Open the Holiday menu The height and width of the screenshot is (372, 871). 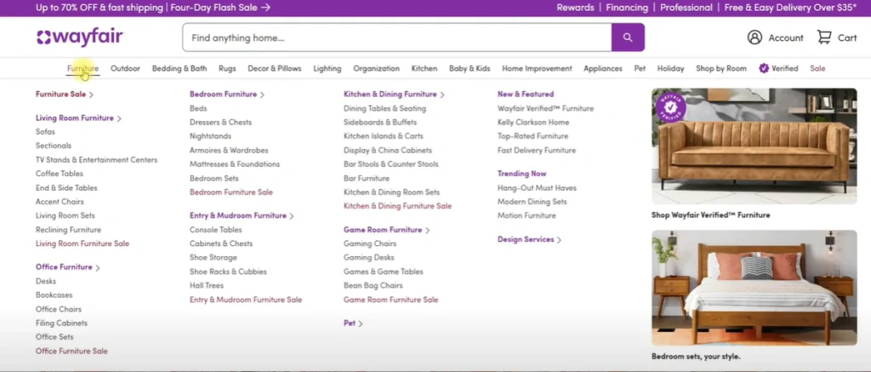click(x=670, y=68)
